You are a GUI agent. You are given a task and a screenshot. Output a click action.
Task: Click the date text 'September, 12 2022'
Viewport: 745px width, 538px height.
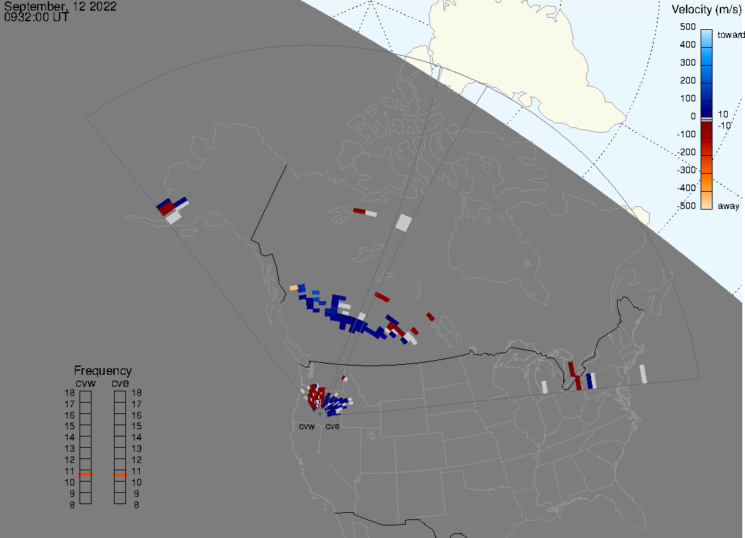pyautogui.click(x=60, y=6)
